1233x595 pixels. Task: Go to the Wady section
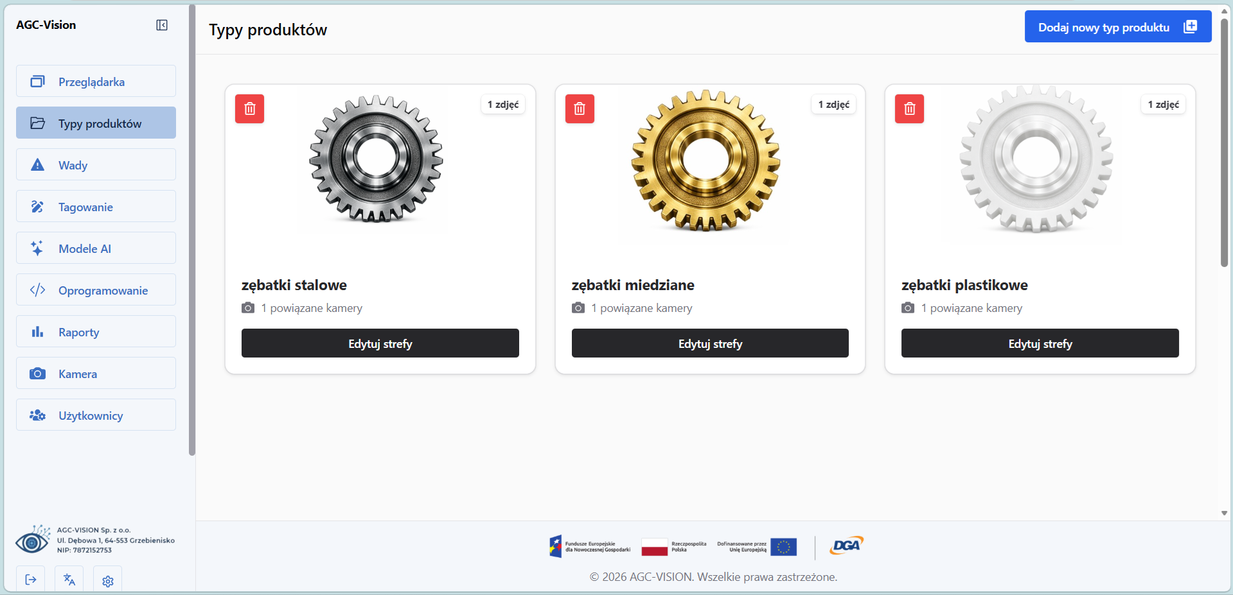click(96, 165)
